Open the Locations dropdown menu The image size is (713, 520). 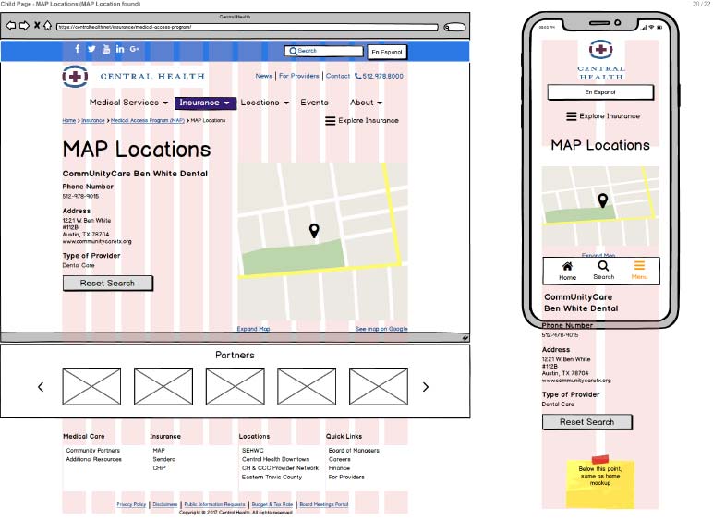pyautogui.click(x=265, y=103)
